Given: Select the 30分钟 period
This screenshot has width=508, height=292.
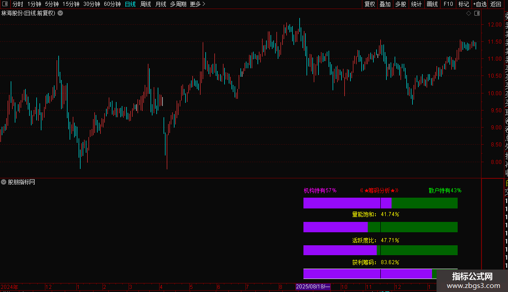Looking at the screenshot, I should coord(92,4).
